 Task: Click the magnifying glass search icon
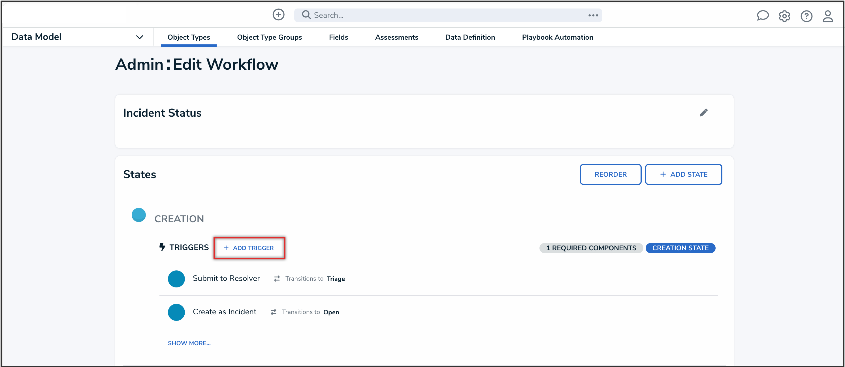306,15
